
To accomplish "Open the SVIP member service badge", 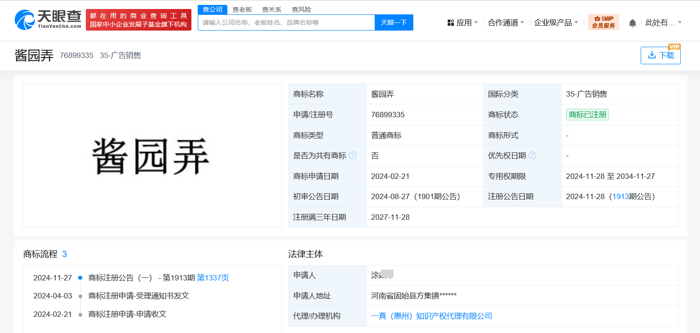I will point(603,22).
